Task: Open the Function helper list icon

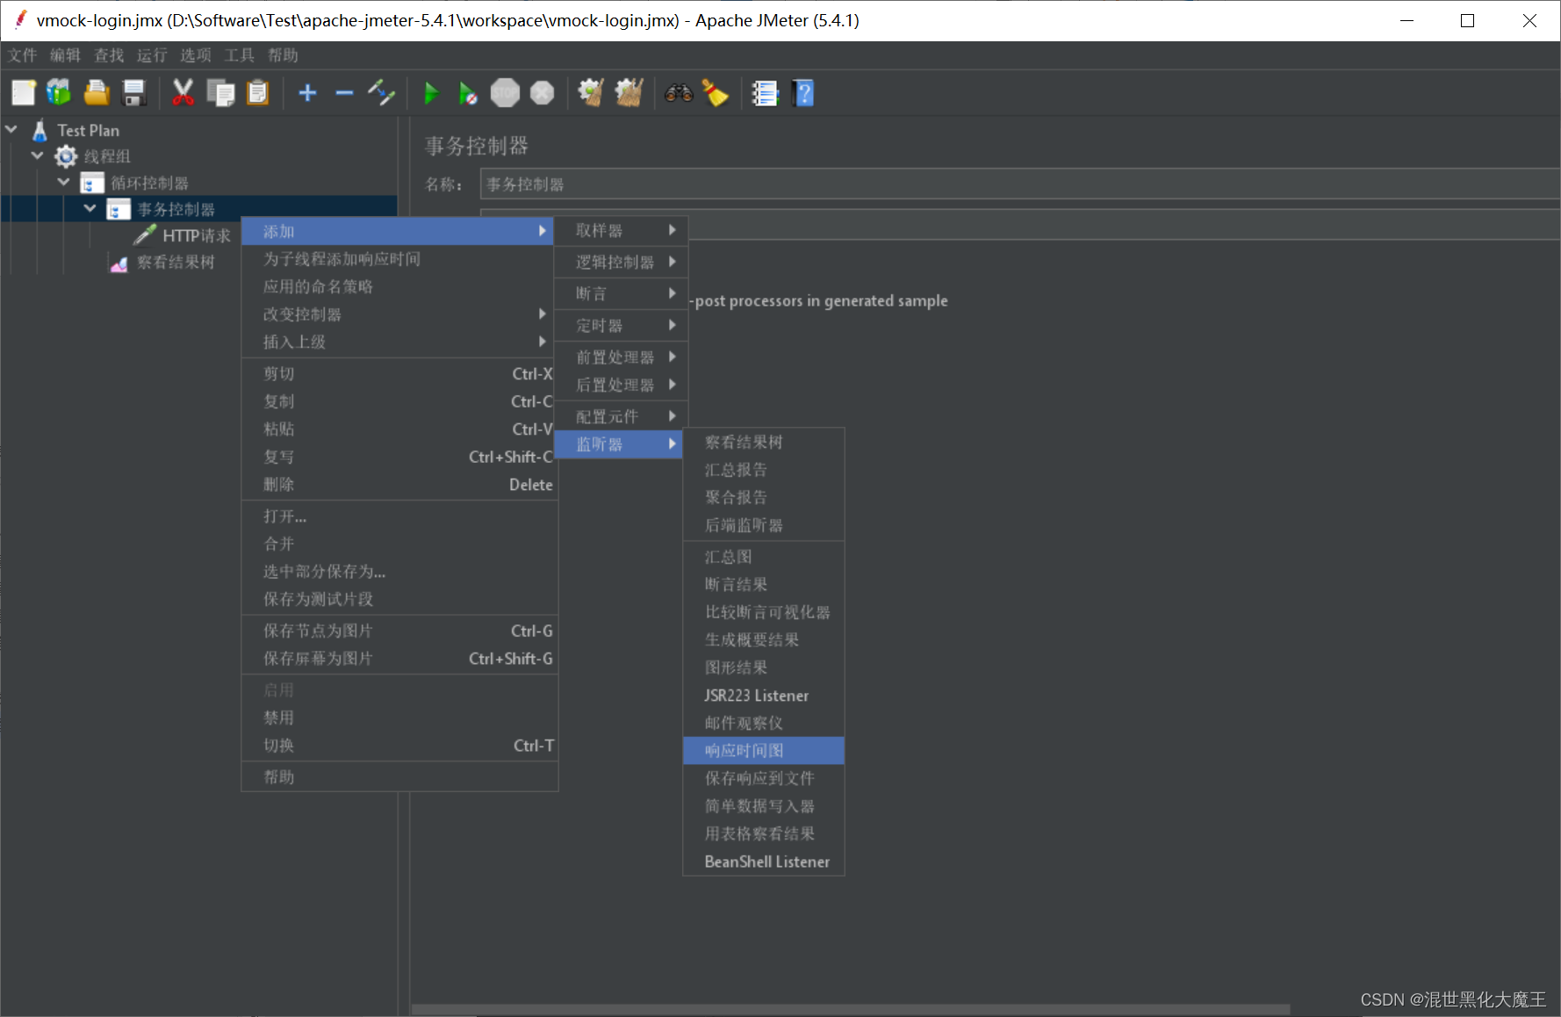Action: (765, 92)
